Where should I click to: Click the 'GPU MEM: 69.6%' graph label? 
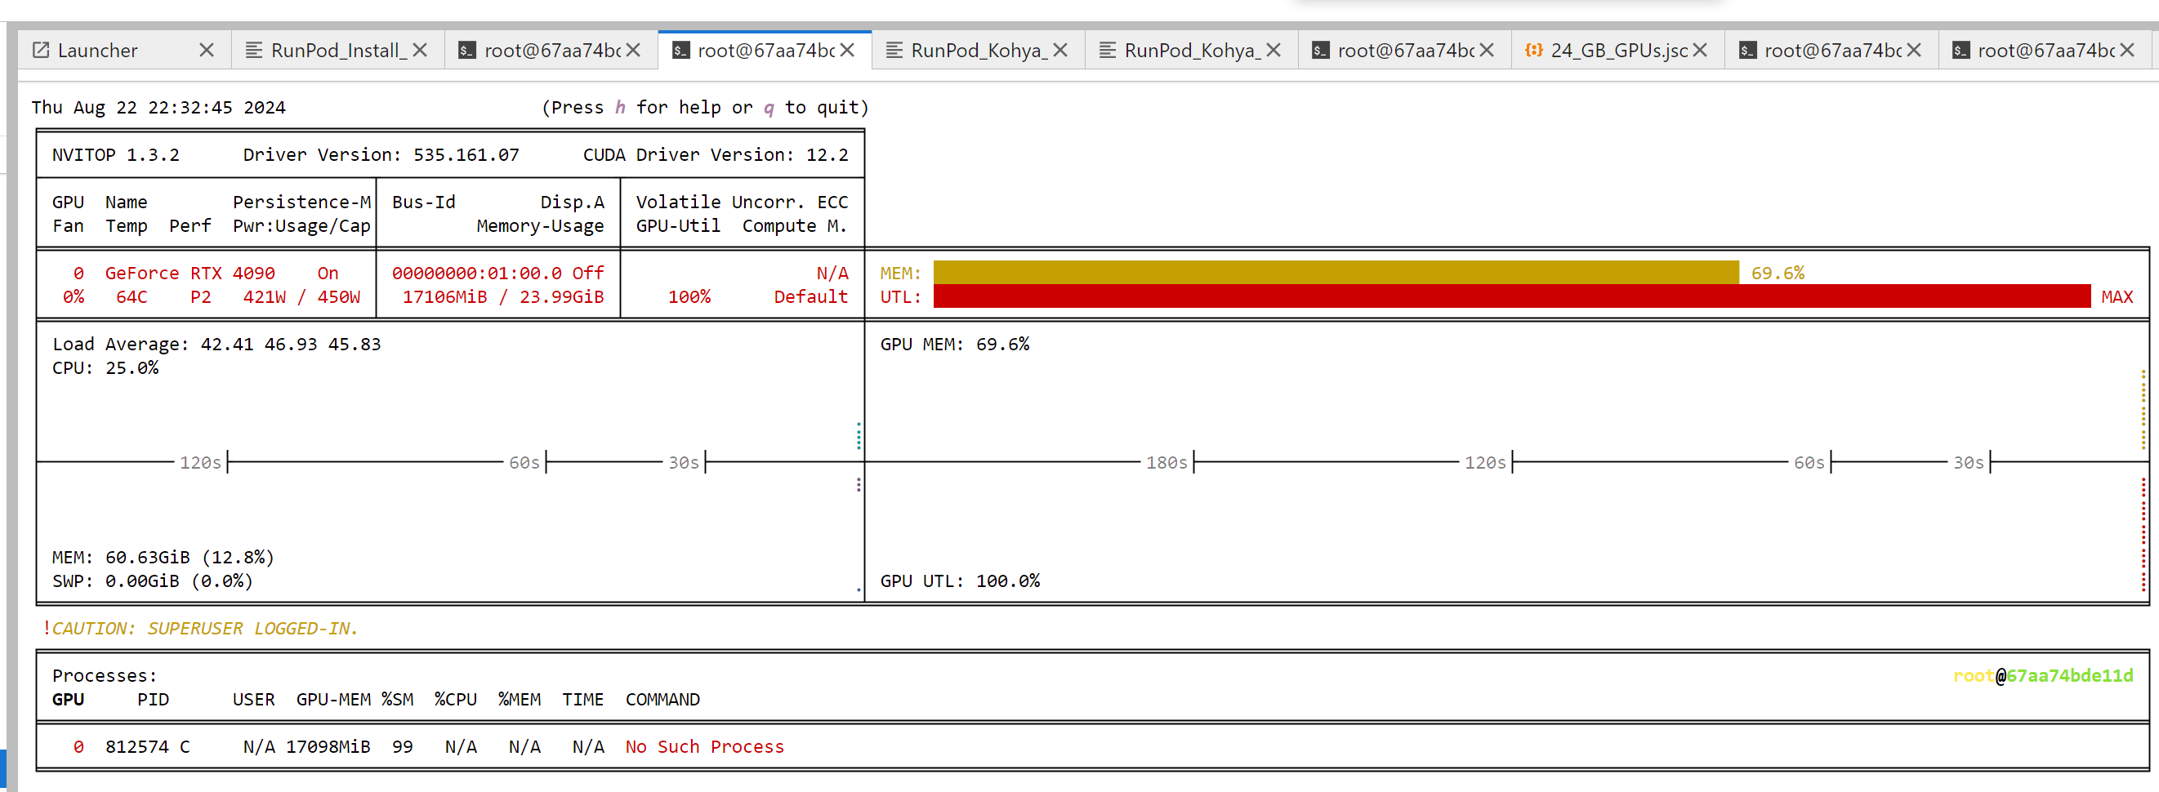(955, 345)
